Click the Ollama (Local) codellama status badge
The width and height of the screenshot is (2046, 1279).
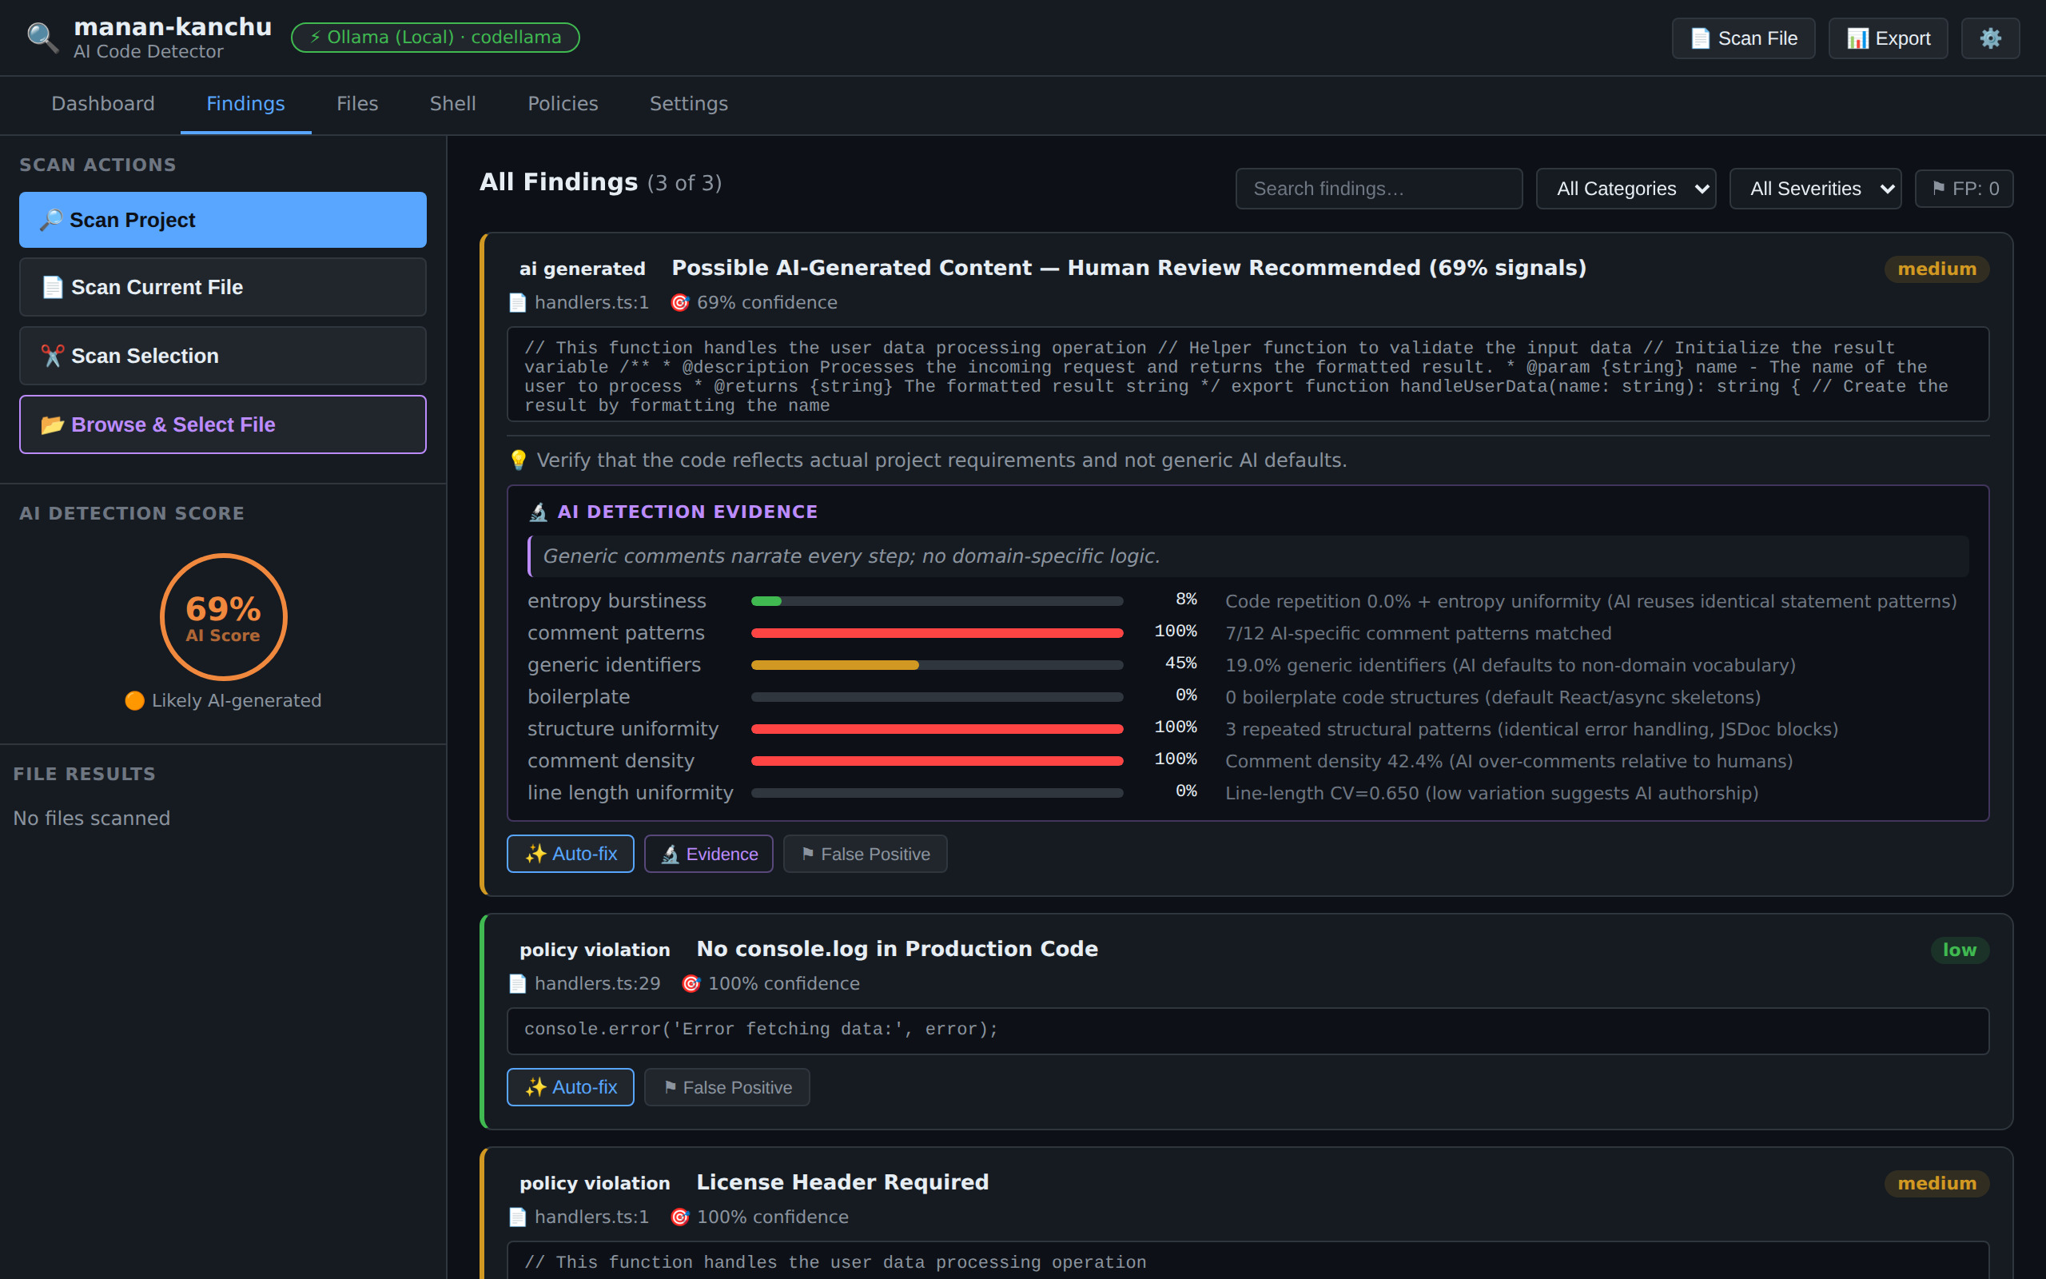tap(436, 38)
